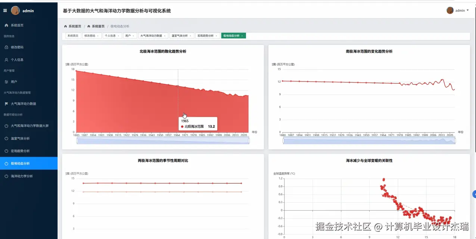Click the power icon for 海洋动力学分析
476x239 pixels.
tap(6, 176)
